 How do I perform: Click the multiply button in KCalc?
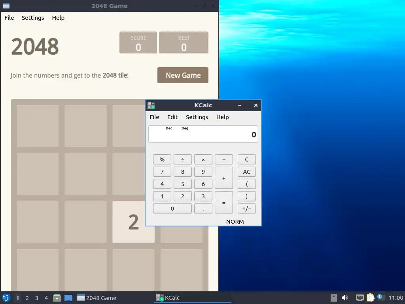click(203, 160)
